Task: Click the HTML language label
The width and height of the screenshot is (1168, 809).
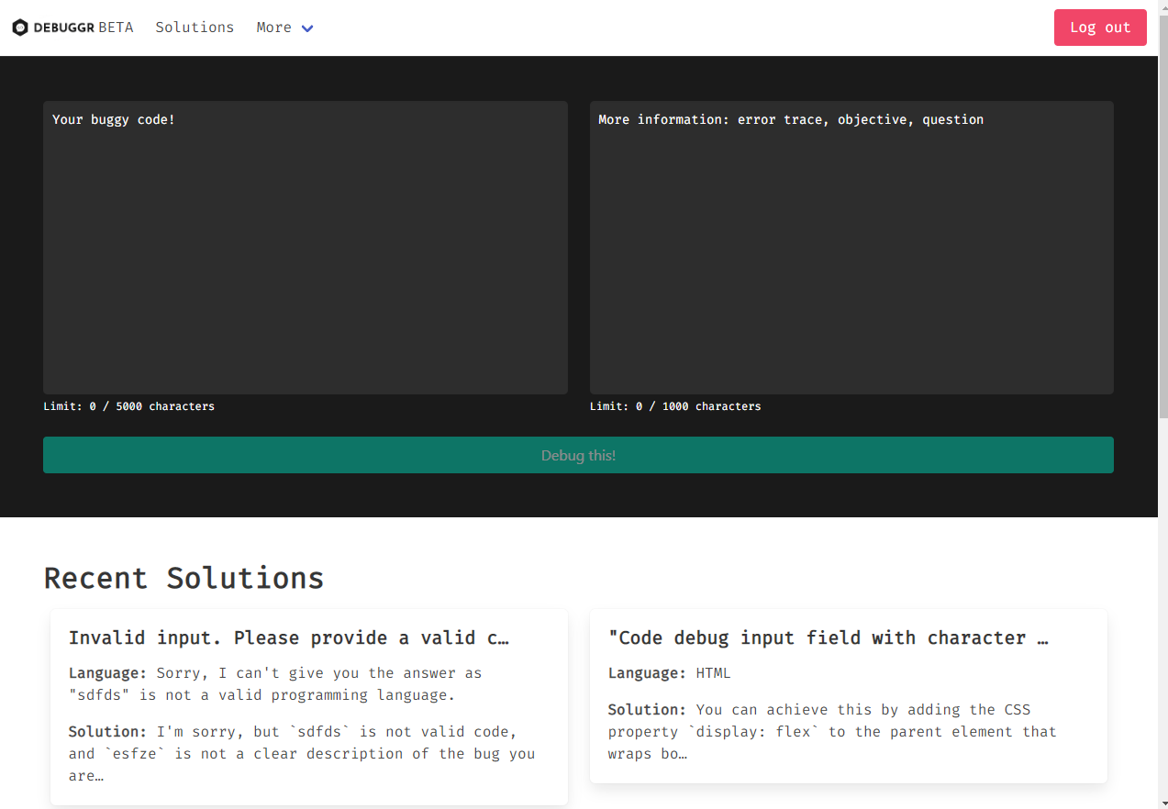Action: (713, 672)
